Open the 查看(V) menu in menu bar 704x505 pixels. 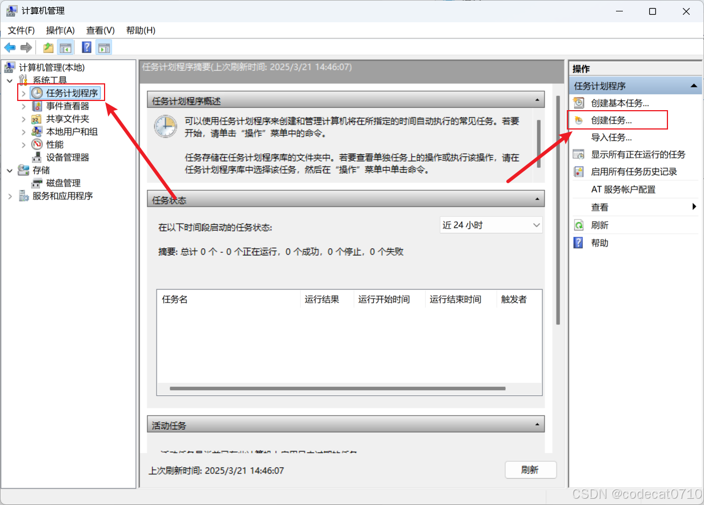coord(101,30)
